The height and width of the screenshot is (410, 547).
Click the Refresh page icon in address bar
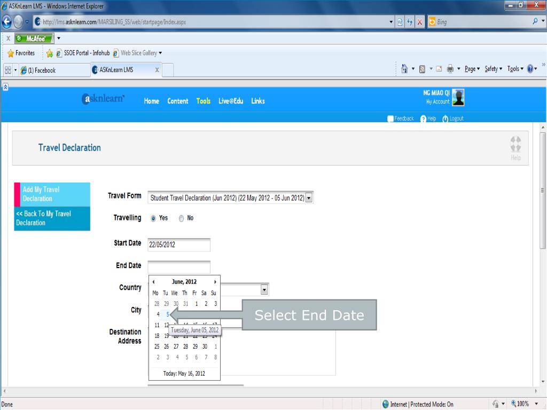coord(410,22)
